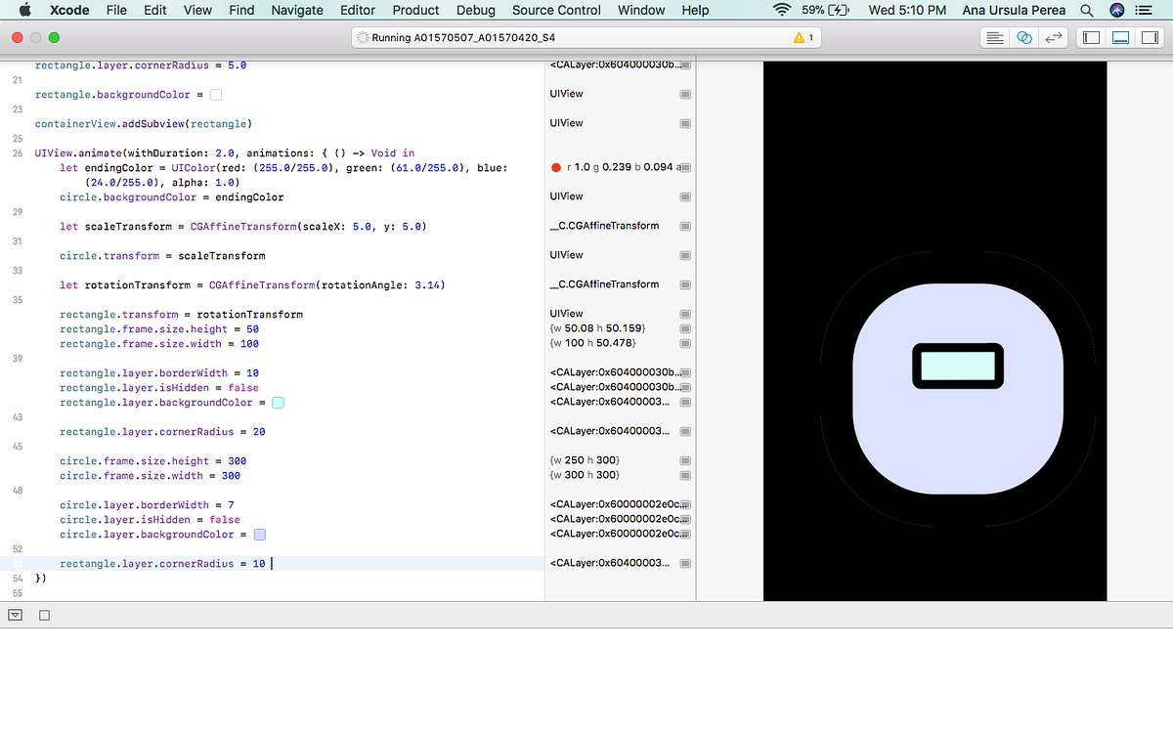
Task: Switch to the Assistant editor
Action: pos(1024,37)
